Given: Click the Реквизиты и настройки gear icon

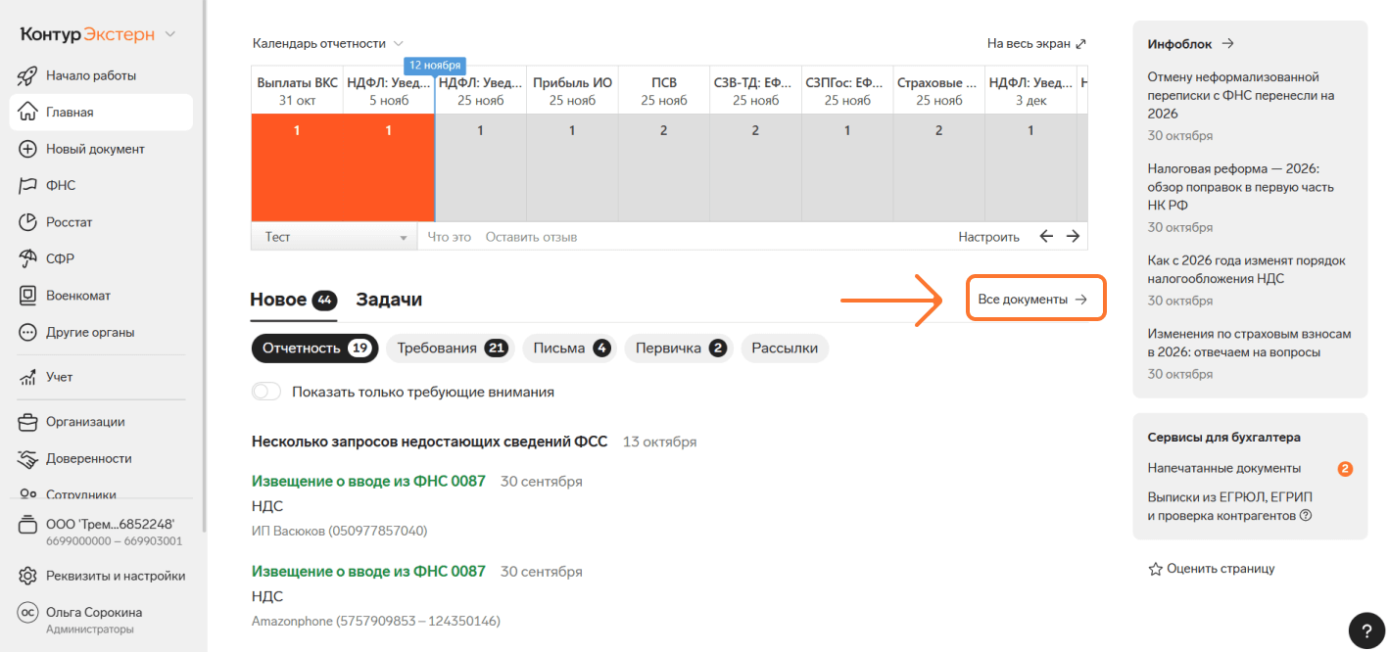Looking at the screenshot, I should pyautogui.click(x=28, y=576).
